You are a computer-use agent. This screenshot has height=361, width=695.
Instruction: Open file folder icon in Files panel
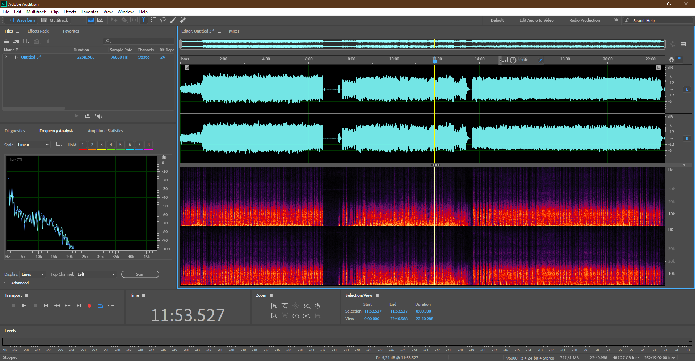(7, 41)
